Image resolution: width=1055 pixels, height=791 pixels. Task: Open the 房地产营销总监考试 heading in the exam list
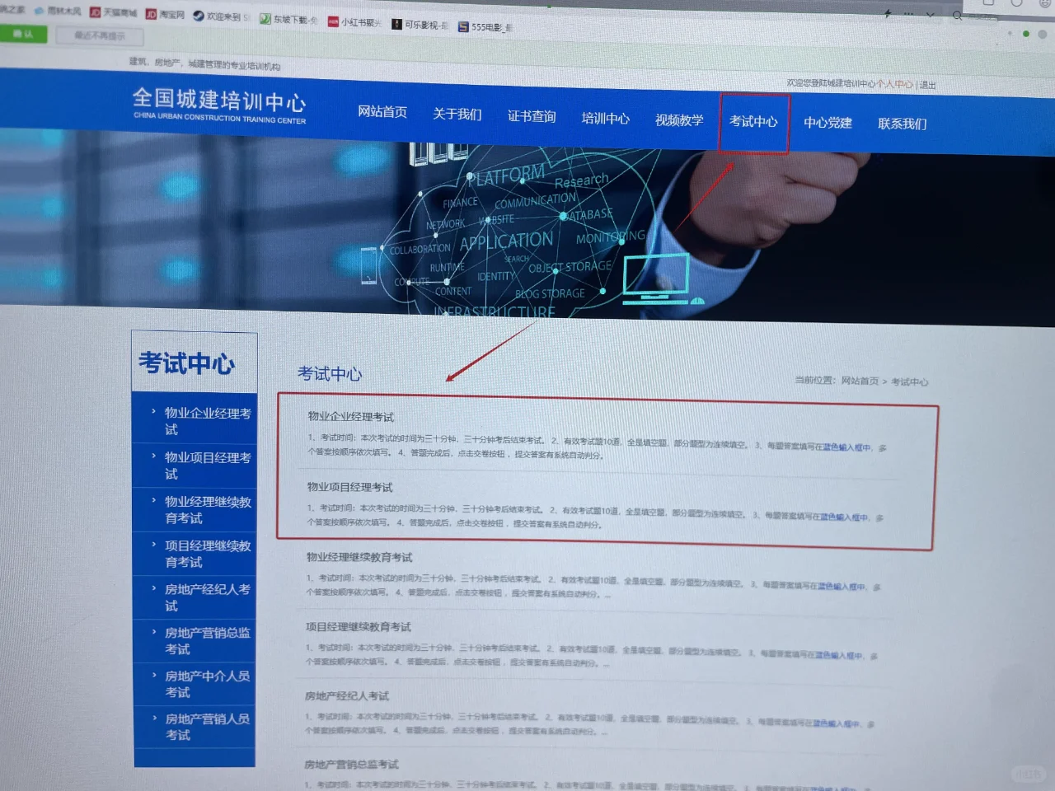(351, 765)
